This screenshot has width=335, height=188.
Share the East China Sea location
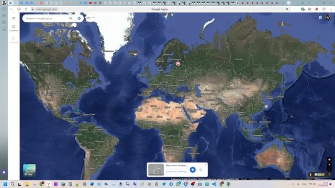(200, 170)
